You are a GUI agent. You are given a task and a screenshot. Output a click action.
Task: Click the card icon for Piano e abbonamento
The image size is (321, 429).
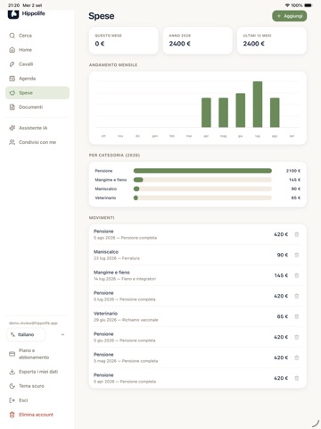12,354
